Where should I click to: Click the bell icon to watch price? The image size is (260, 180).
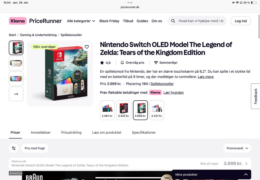(x=122, y=63)
